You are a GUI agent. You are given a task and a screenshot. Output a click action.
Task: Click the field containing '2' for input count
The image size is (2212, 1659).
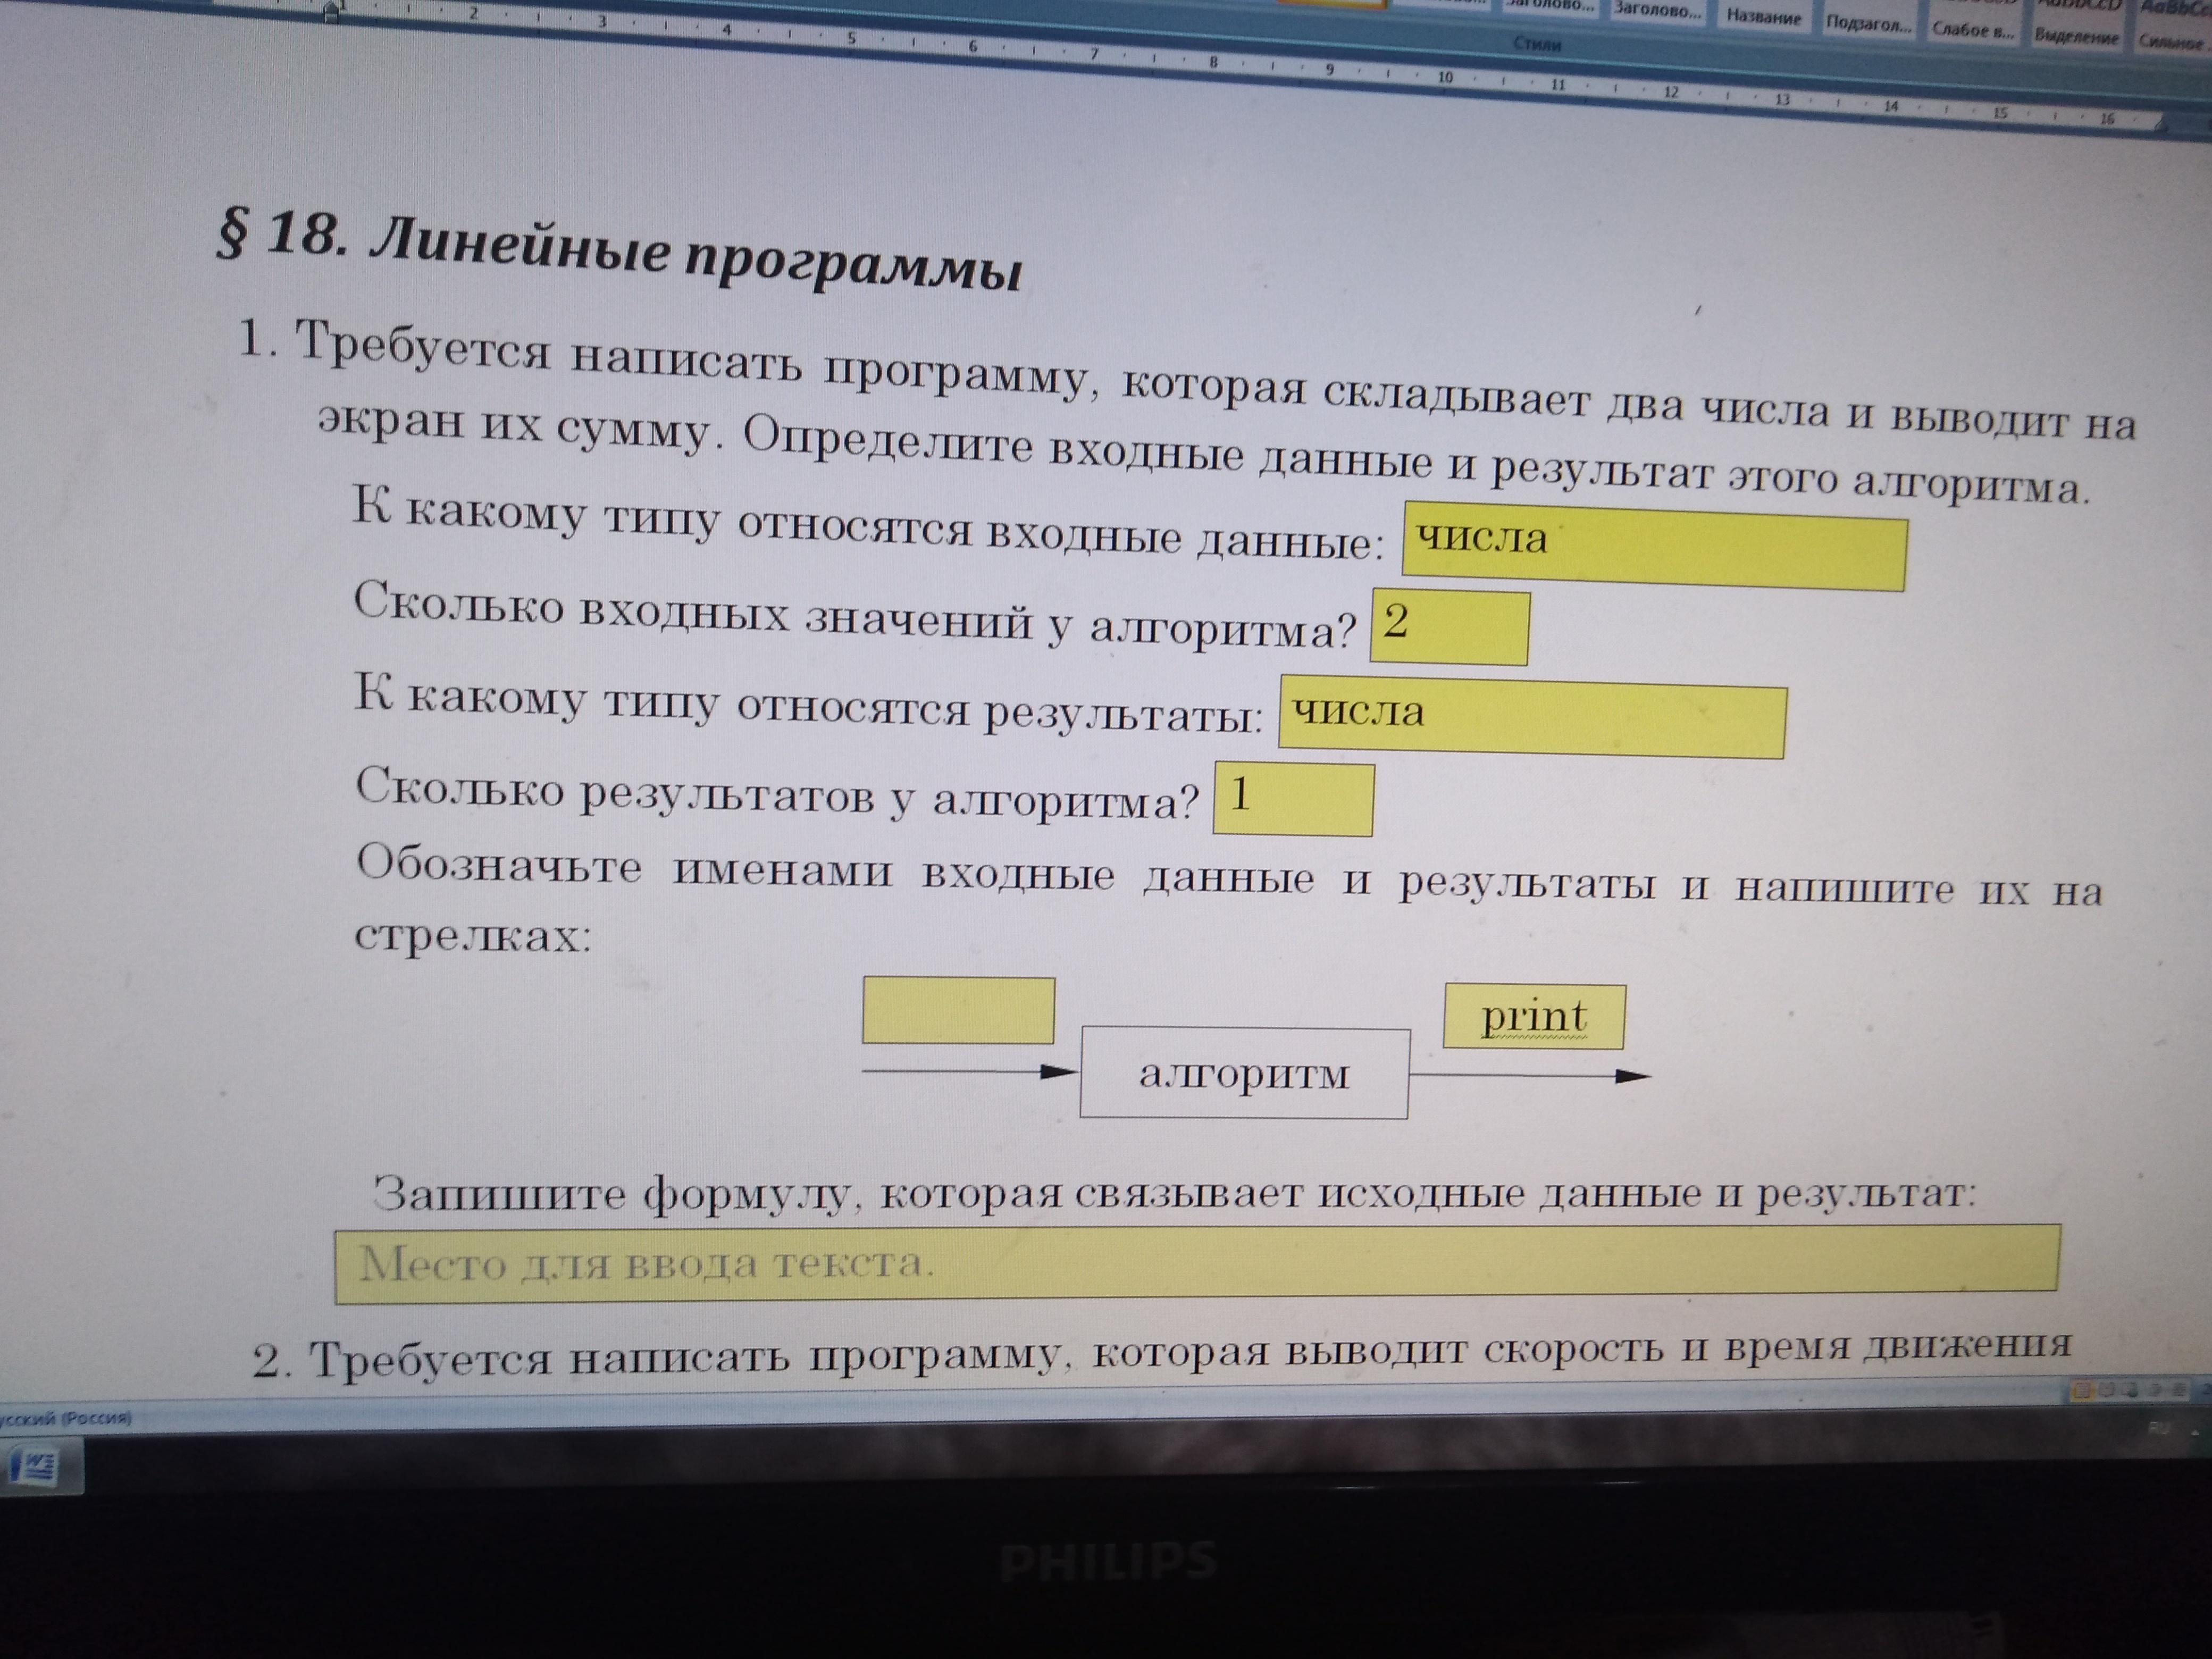[1449, 627]
